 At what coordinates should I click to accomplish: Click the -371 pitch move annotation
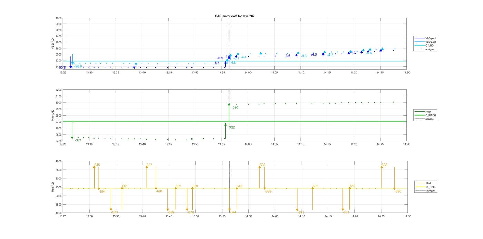(x=78, y=140)
